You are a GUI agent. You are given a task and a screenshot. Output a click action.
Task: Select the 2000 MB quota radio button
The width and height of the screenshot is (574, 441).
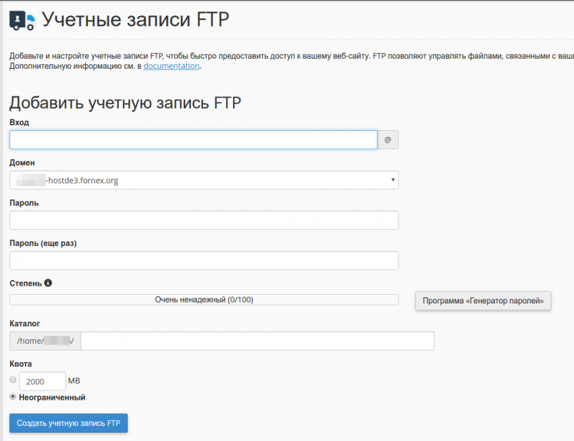[x=12, y=380]
